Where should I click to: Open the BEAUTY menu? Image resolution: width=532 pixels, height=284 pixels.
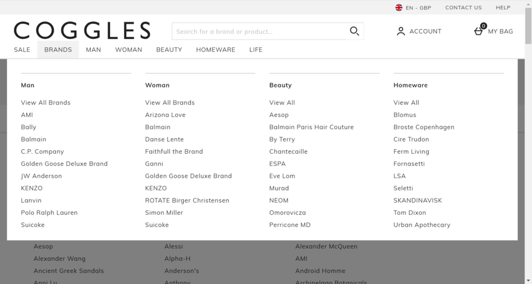(169, 49)
